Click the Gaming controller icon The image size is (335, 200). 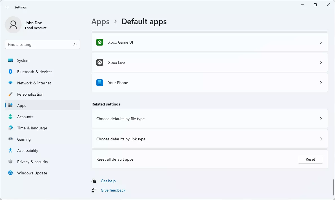[10, 139]
